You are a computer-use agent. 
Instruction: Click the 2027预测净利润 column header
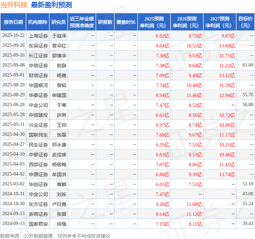click(x=220, y=22)
